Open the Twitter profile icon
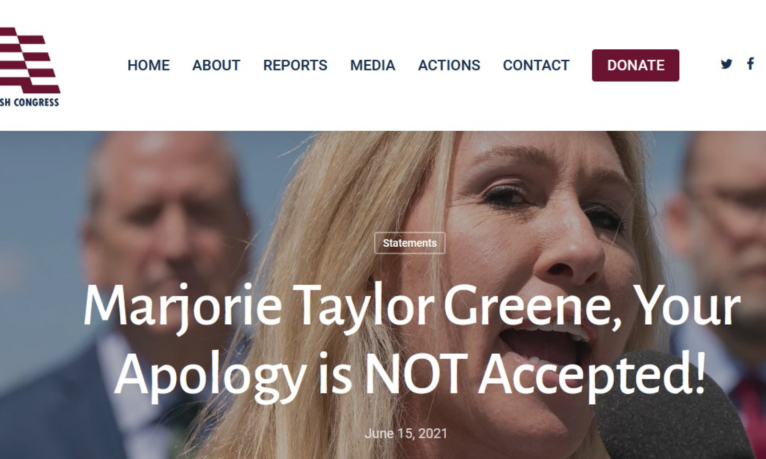The width and height of the screenshot is (766, 459). point(726,64)
